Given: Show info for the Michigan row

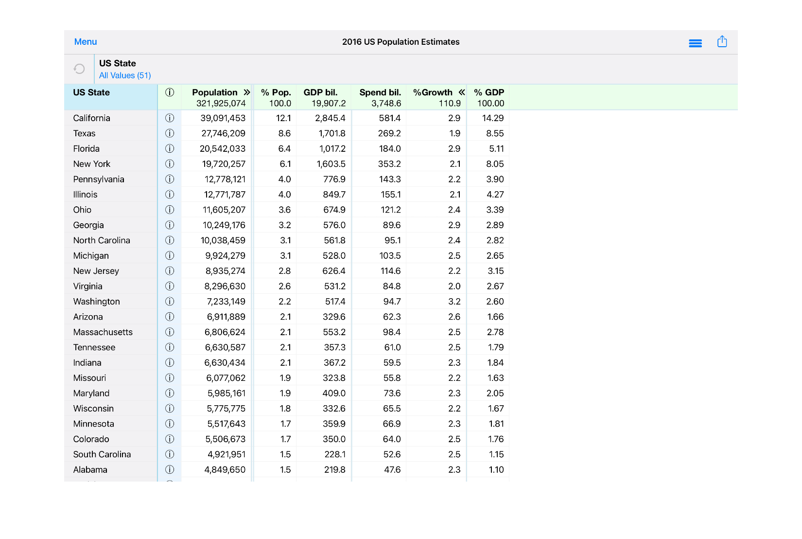Looking at the screenshot, I should 170,255.
